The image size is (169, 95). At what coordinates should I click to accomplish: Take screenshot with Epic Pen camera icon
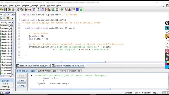click(167, 55)
